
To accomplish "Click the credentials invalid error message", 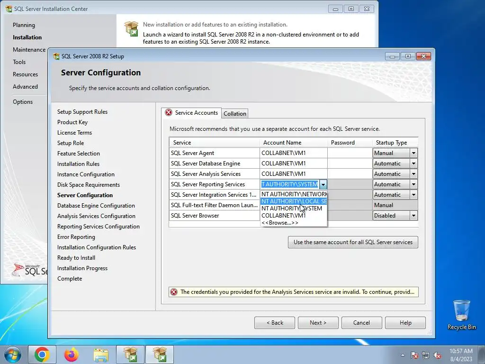I will pyautogui.click(x=297, y=292).
